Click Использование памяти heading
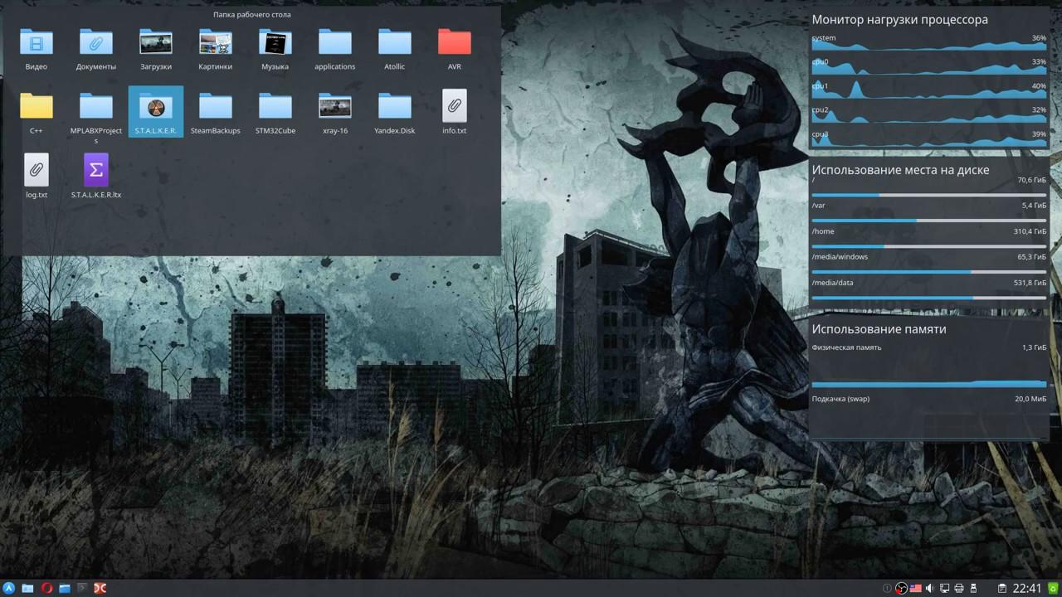The width and height of the screenshot is (1062, 597). (879, 329)
